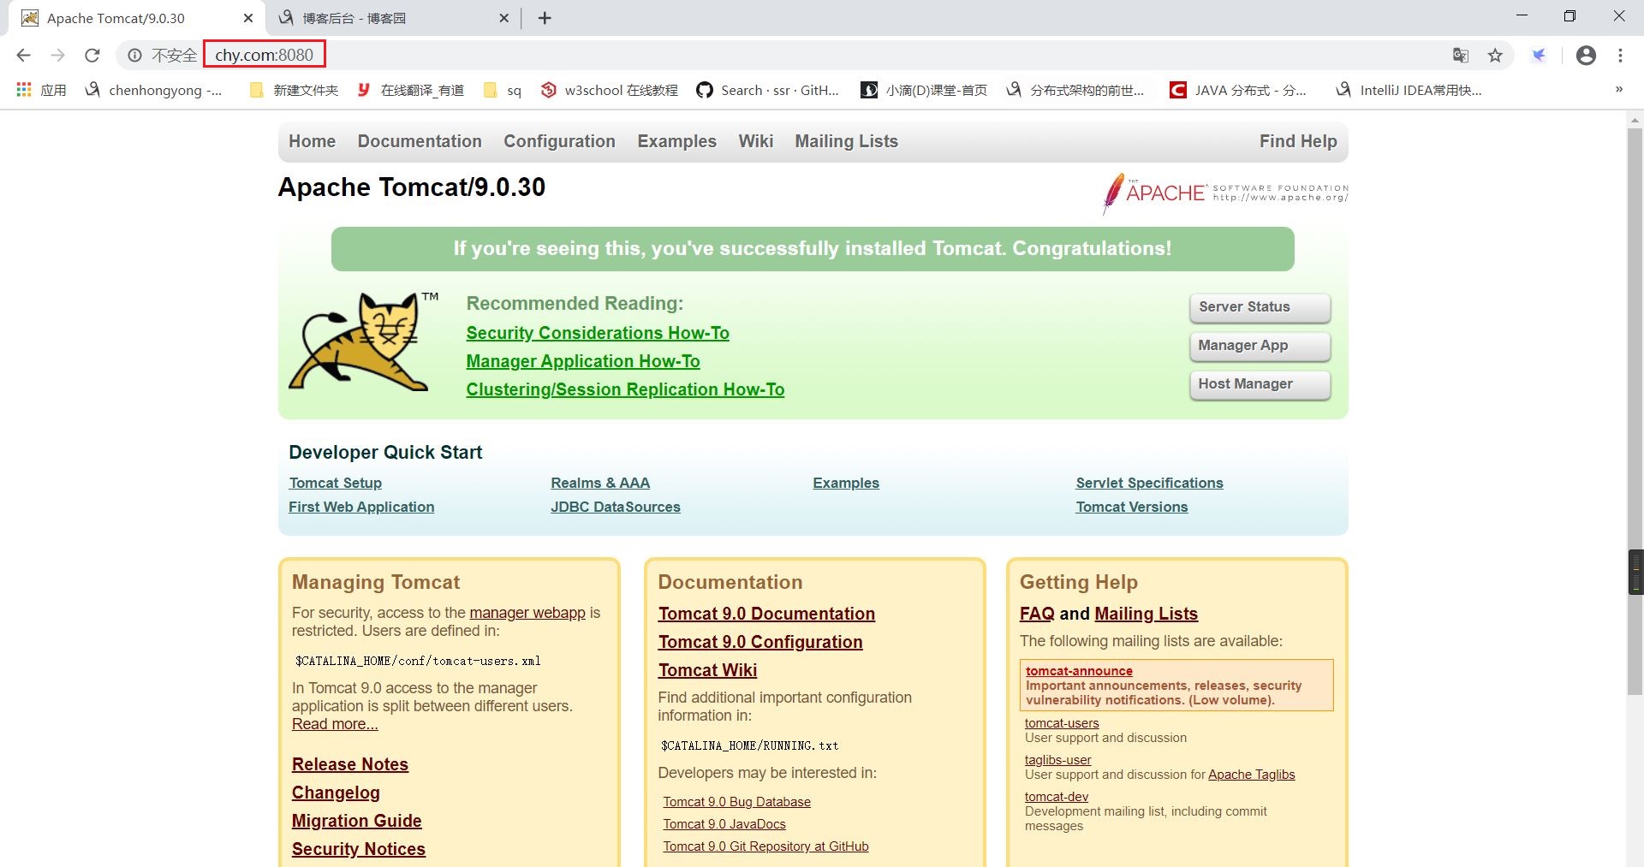Open Security Considerations How-To link
The width and height of the screenshot is (1644, 867).
coord(598,333)
